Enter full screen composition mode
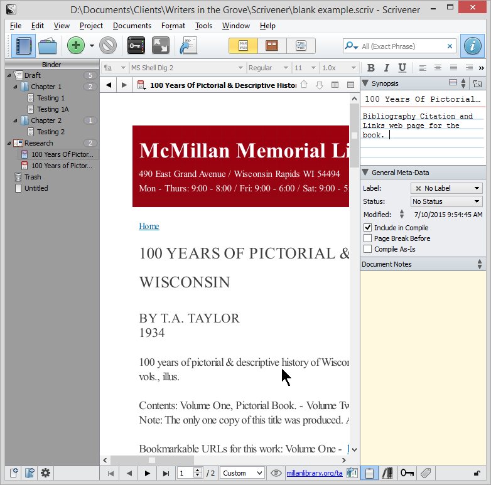Screen dimensions: 491x485 160,46
